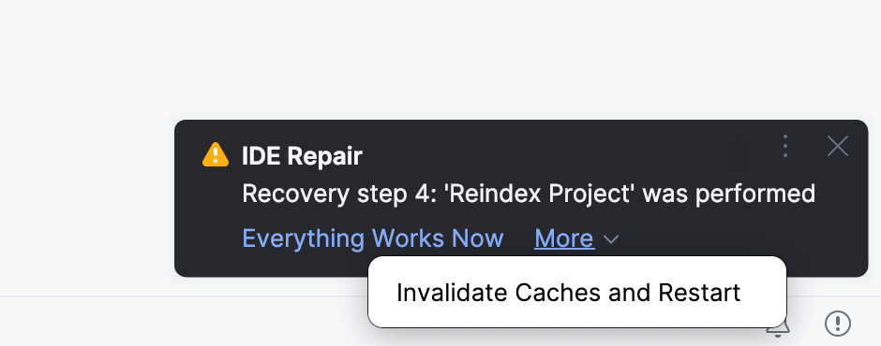The height and width of the screenshot is (346, 881).
Task: Select Invalidate Caches and Restart
Action: (569, 293)
